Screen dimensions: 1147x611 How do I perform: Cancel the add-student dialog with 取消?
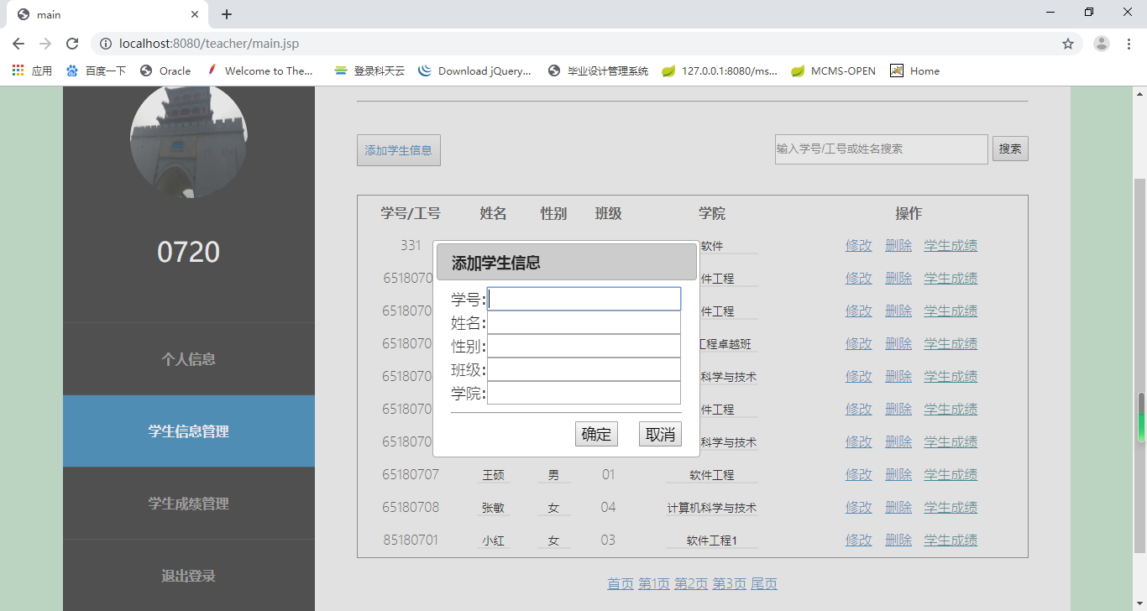tap(660, 434)
